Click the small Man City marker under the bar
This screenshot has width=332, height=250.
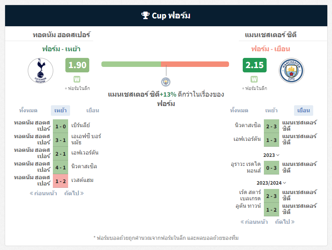pos(166,82)
